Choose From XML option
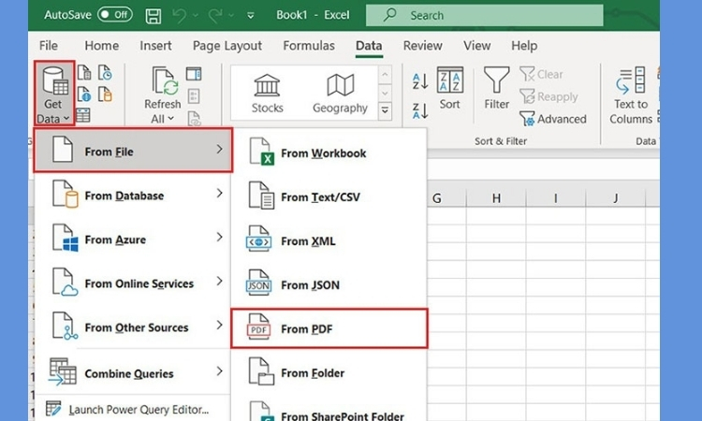Image resolution: width=702 pixels, height=421 pixels. [x=329, y=240]
